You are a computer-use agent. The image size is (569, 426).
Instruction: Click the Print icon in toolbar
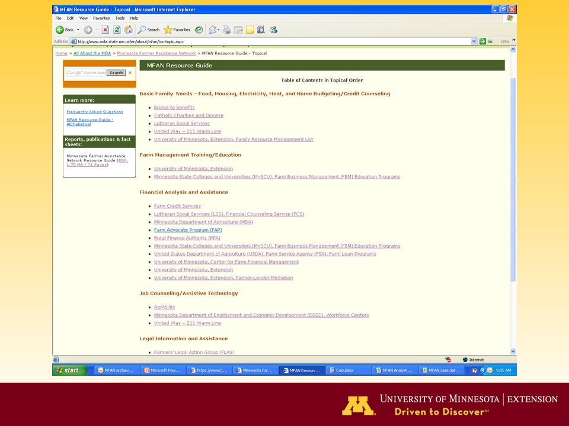227,30
